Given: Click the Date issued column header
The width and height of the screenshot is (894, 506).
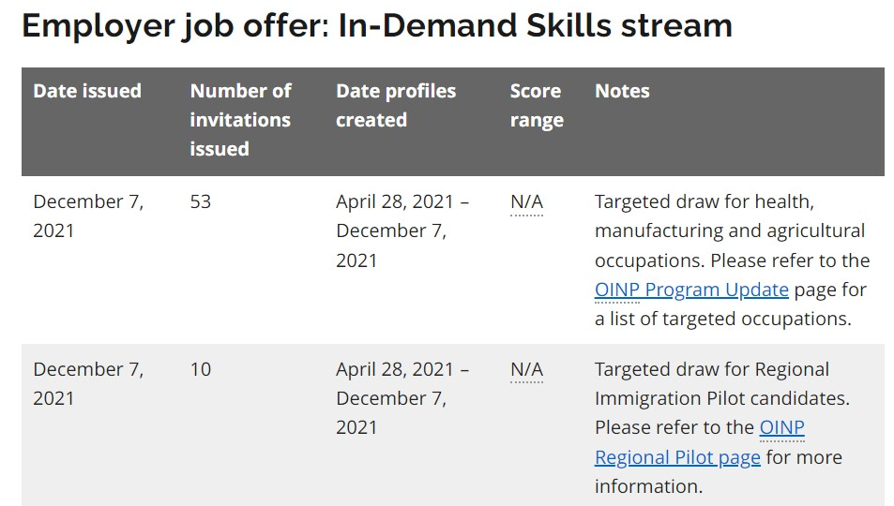Looking at the screenshot, I should coord(87,91).
